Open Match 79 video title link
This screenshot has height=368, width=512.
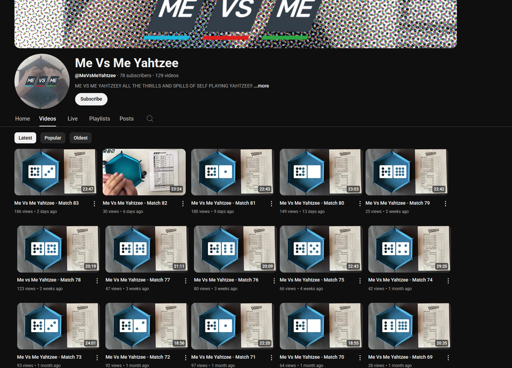point(398,203)
